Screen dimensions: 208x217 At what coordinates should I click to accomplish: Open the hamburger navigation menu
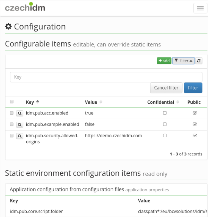pos(200,8)
